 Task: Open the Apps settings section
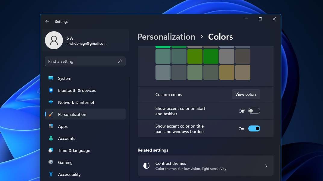pyautogui.click(x=63, y=126)
